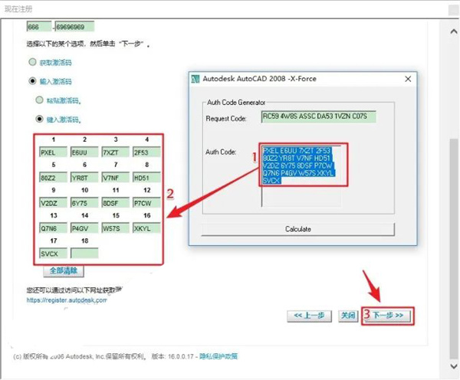Screen dimensions: 460x380
Task: Click the scrollbar down arrow
Action: [454, 366]
